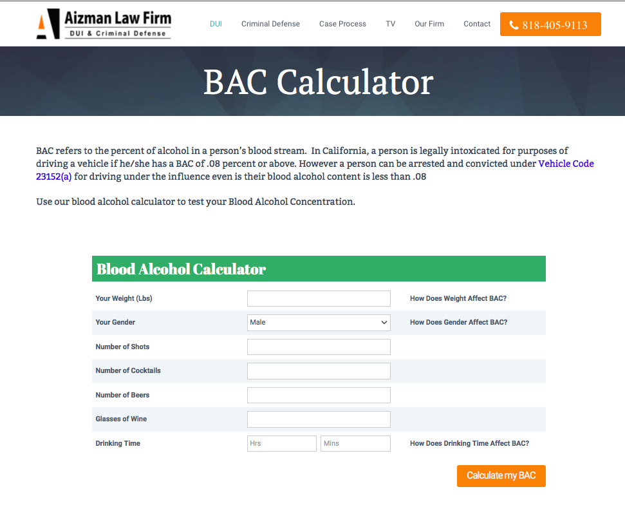Screen dimensions: 625x507
Task: Call 818-405-9113 button
Action: tap(550, 24)
